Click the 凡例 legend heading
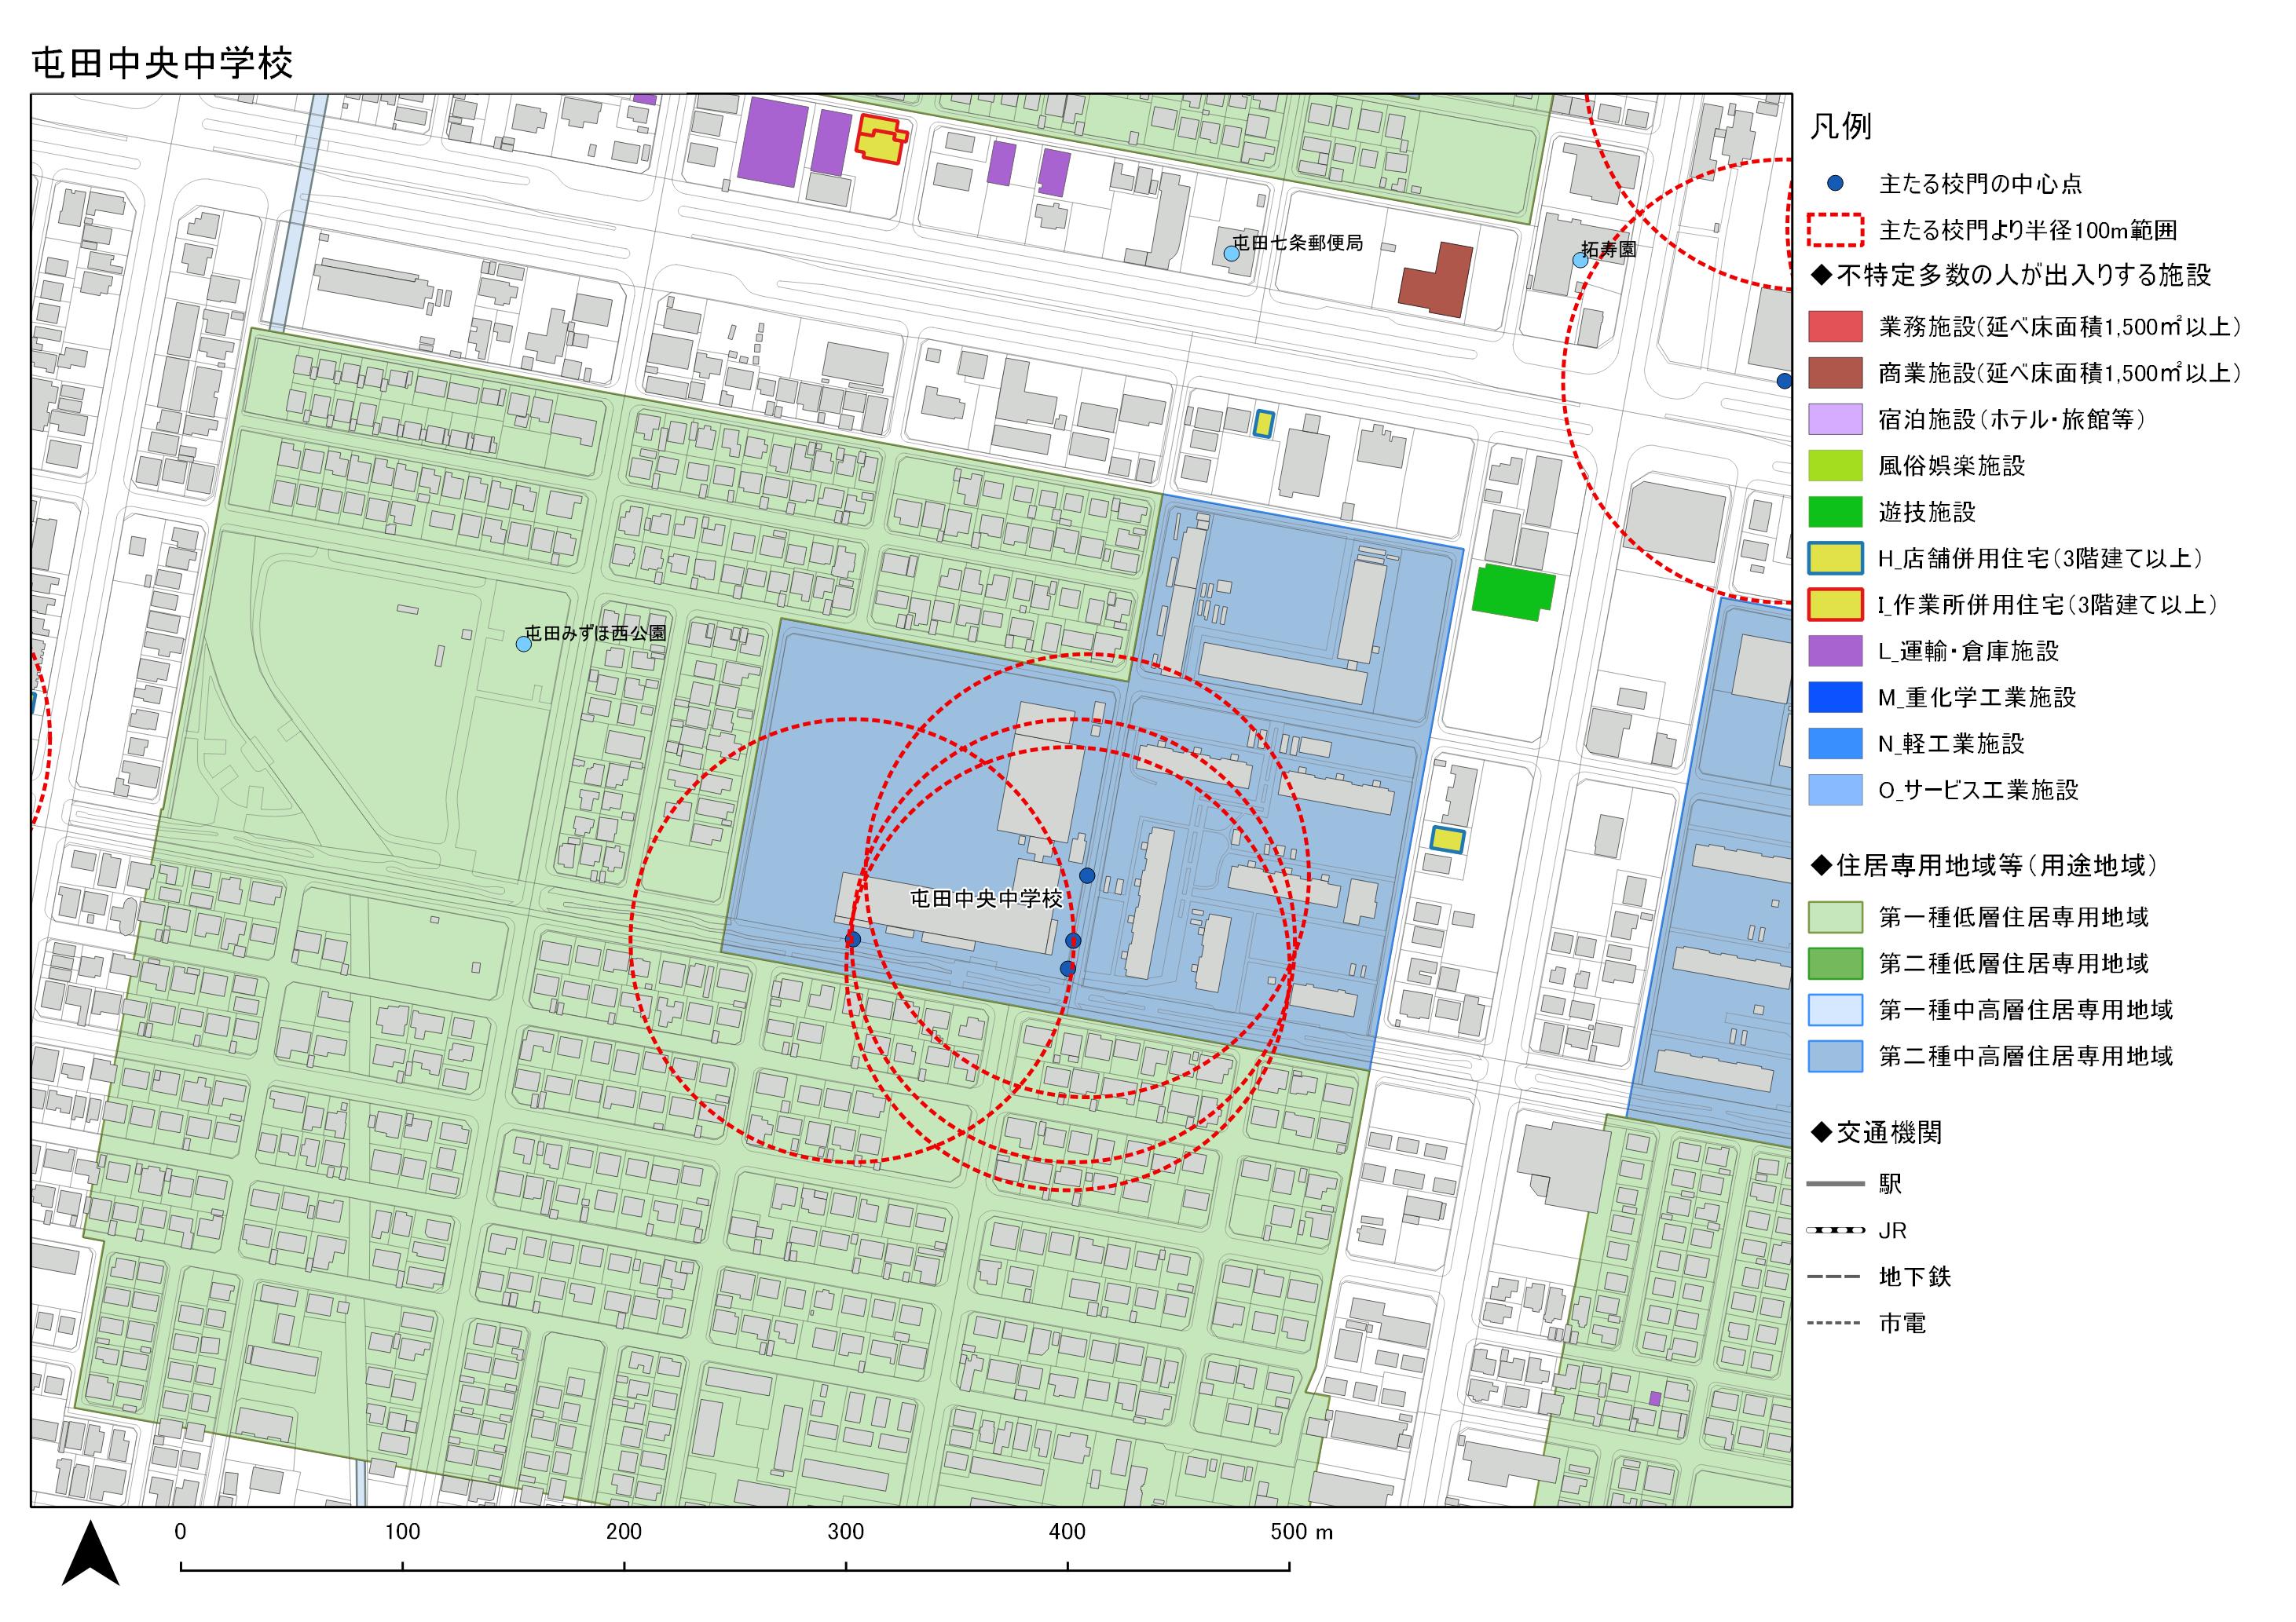 click(1840, 128)
